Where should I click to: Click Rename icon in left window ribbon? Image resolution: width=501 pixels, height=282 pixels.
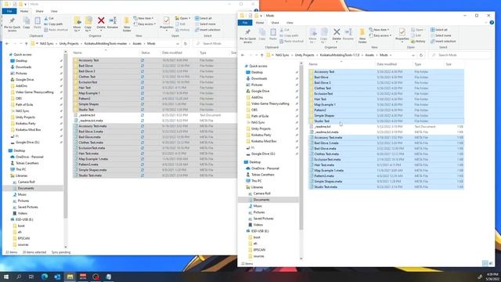click(x=113, y=23)
